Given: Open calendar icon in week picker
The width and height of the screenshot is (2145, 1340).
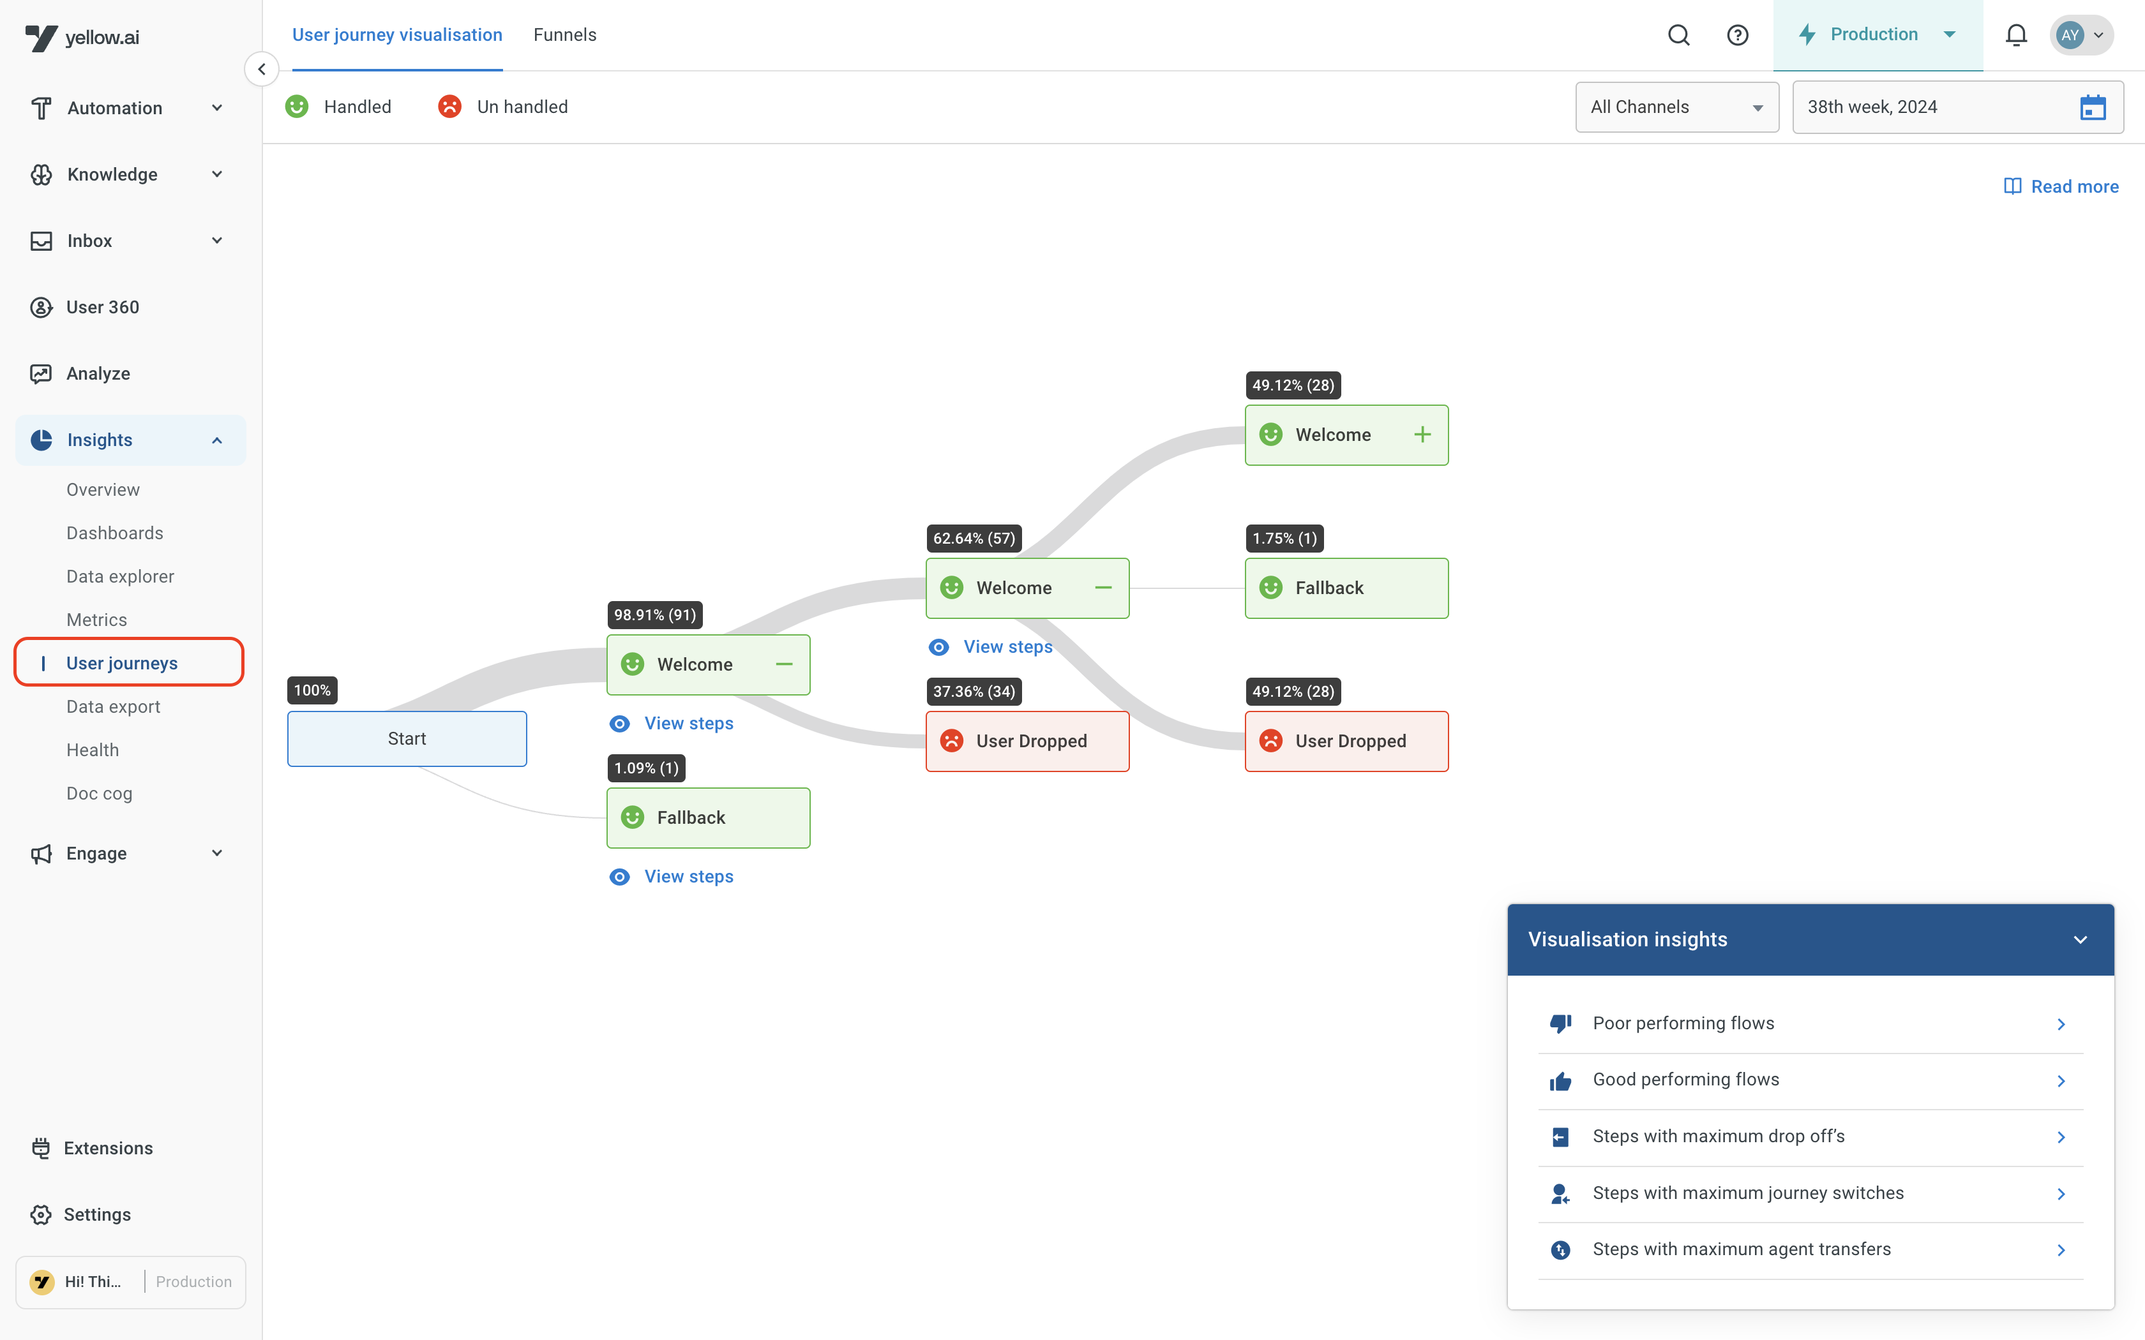Looking at the screenshot, I should tap(2093, 107).
